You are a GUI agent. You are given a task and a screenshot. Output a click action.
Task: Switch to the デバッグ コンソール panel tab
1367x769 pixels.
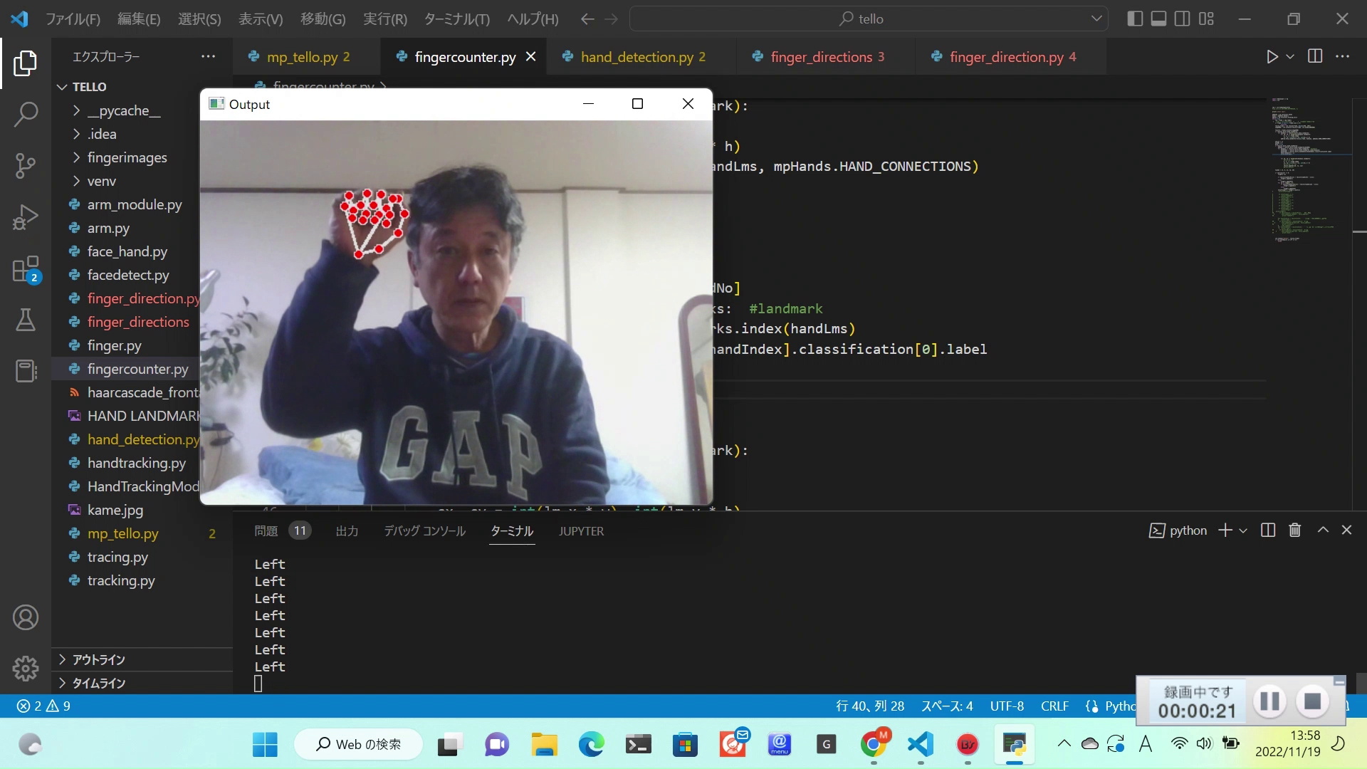pos(424,531)
